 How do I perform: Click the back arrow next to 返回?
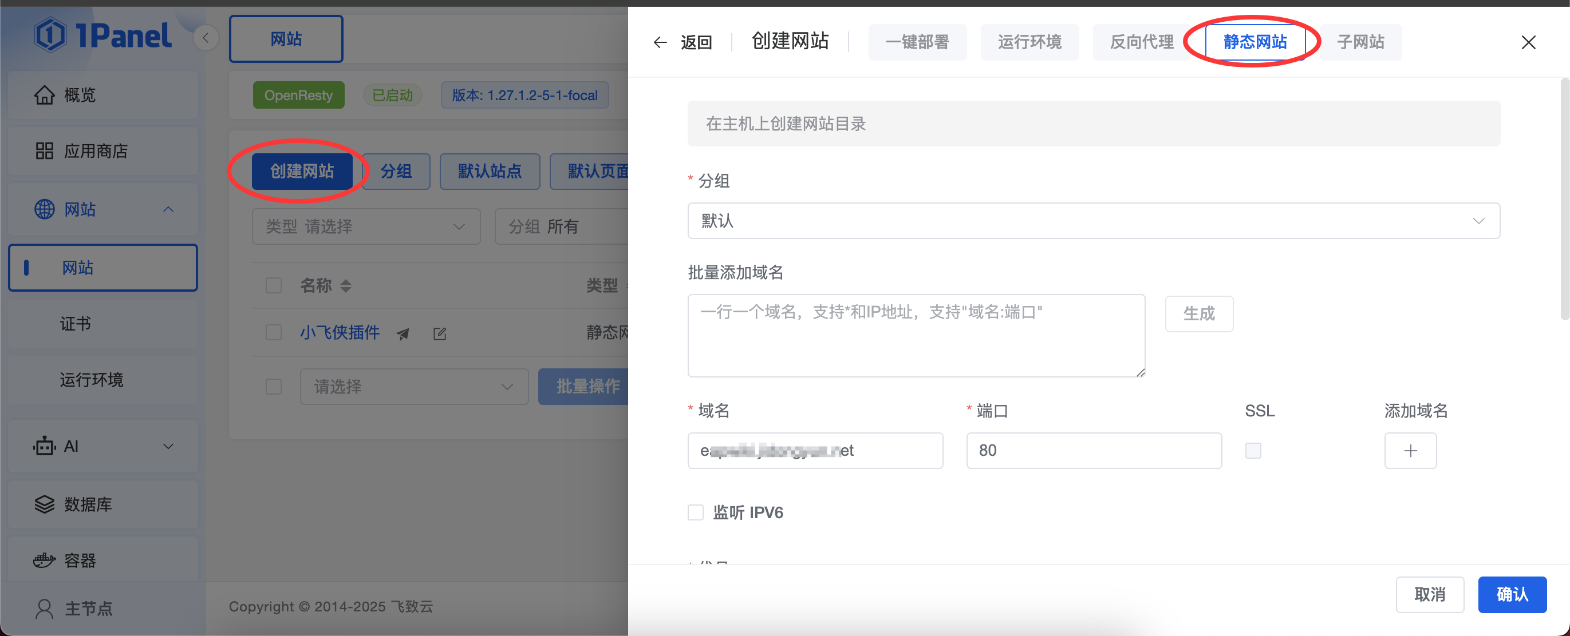pos(660,42)
